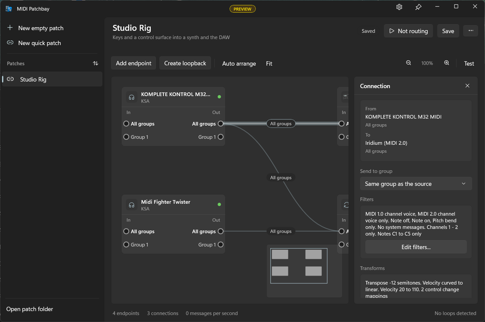Click the Midi Fighter Twister headphone icon
485x322 pixels.
click(x=132, y=205)
